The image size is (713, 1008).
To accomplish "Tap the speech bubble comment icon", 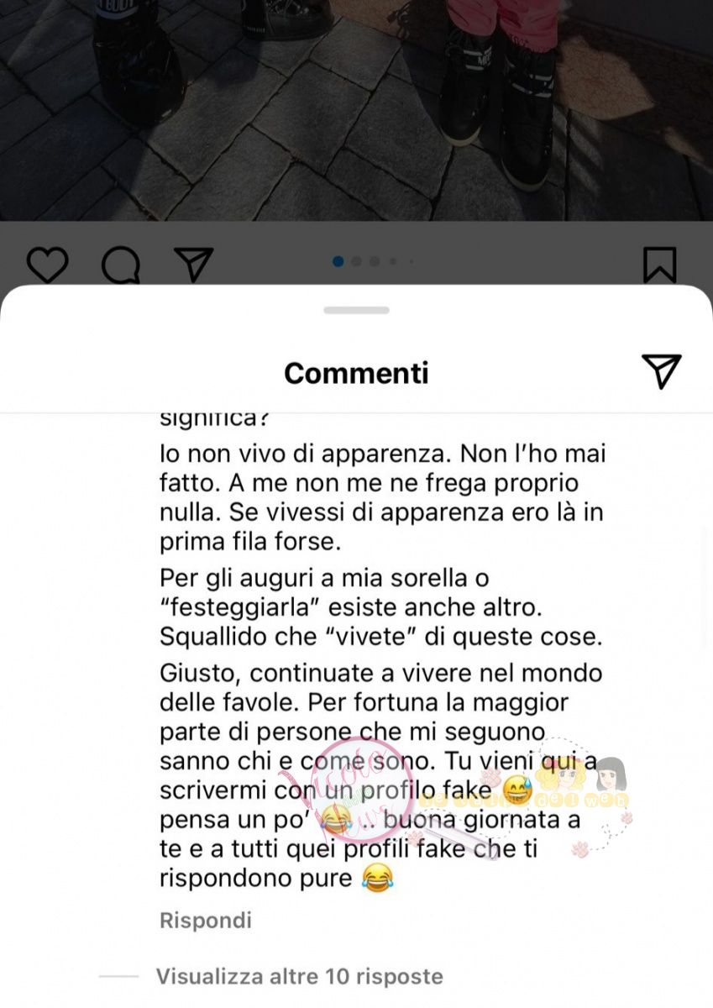I will pos(120,265).
